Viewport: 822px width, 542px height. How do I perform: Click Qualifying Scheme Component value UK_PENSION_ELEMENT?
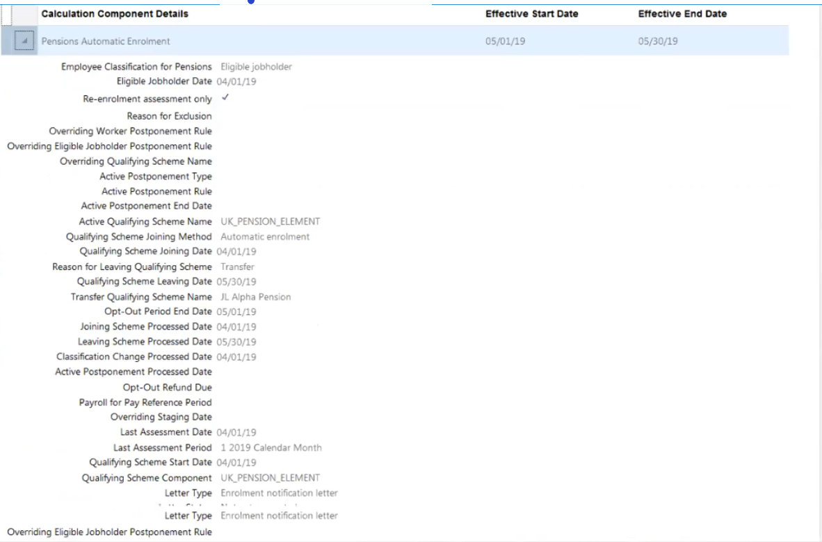pos(270,478)
